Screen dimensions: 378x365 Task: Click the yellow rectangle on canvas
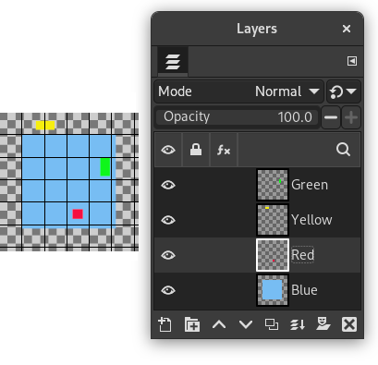45,126
